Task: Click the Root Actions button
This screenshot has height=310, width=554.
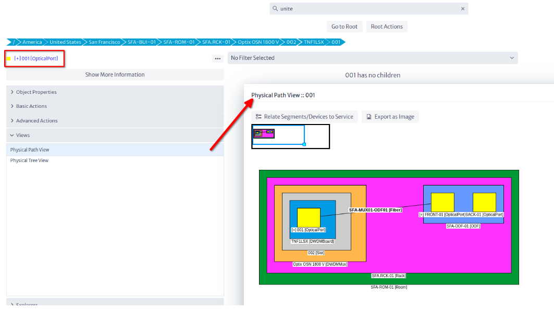Action: [387, 27]
